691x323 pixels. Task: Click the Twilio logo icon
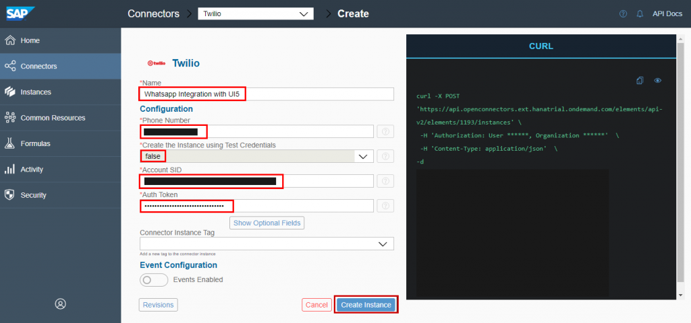tap(157, 63)
